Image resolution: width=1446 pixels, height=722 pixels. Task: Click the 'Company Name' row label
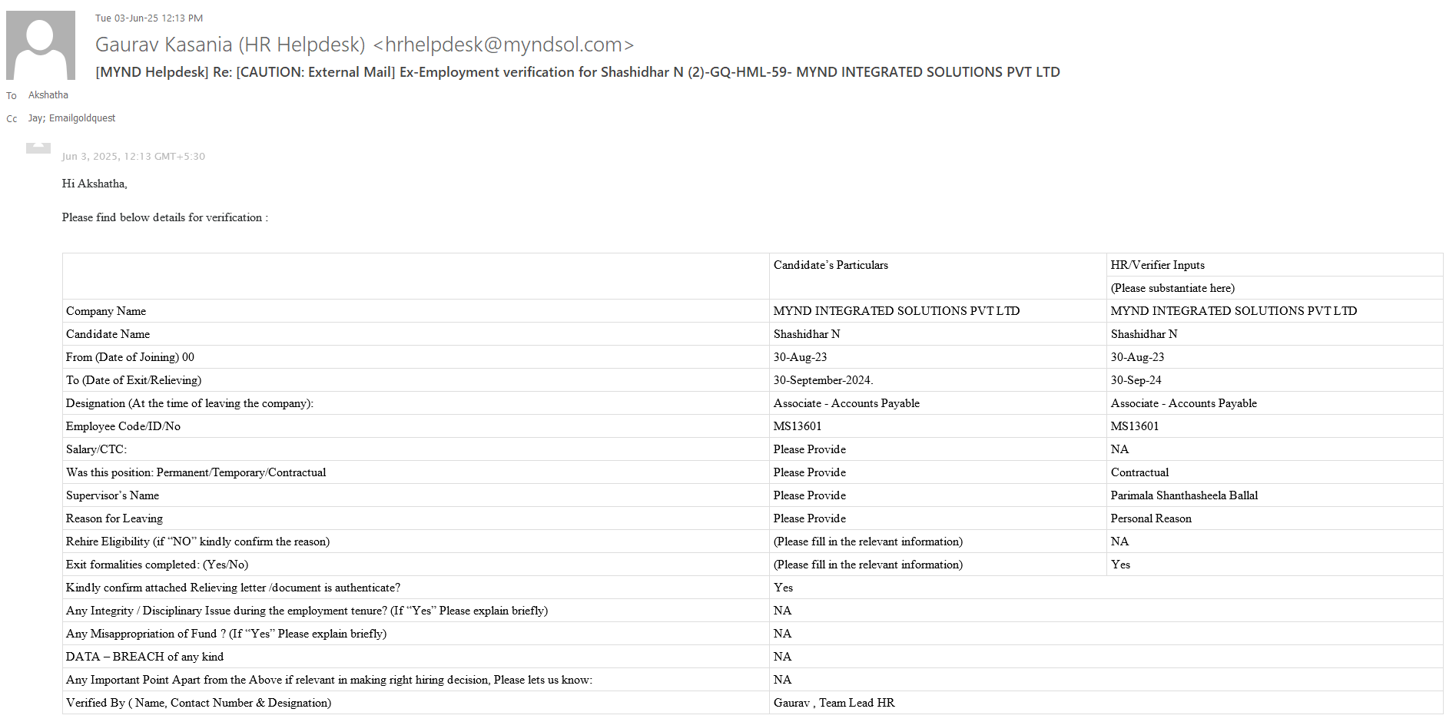pyautogui.click(x=106, y=311)
